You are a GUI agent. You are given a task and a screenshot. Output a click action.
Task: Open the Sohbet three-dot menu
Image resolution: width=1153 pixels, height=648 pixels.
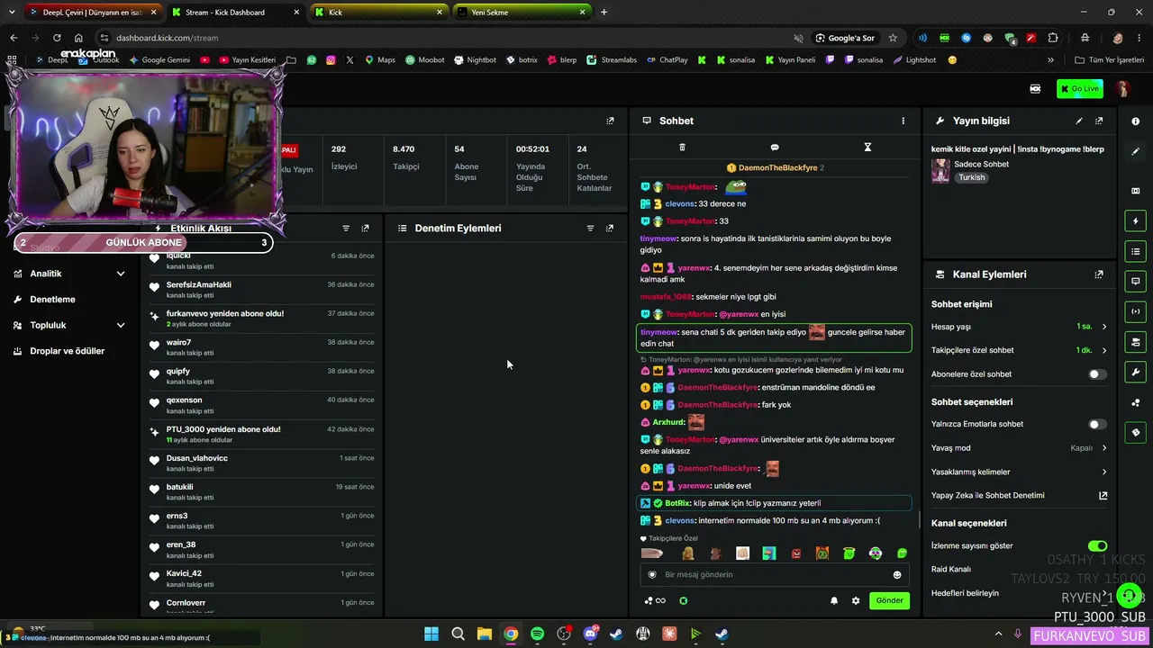click(x=903, y=121)
